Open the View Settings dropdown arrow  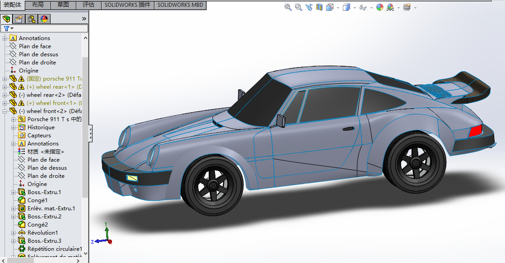coord(415,8)
